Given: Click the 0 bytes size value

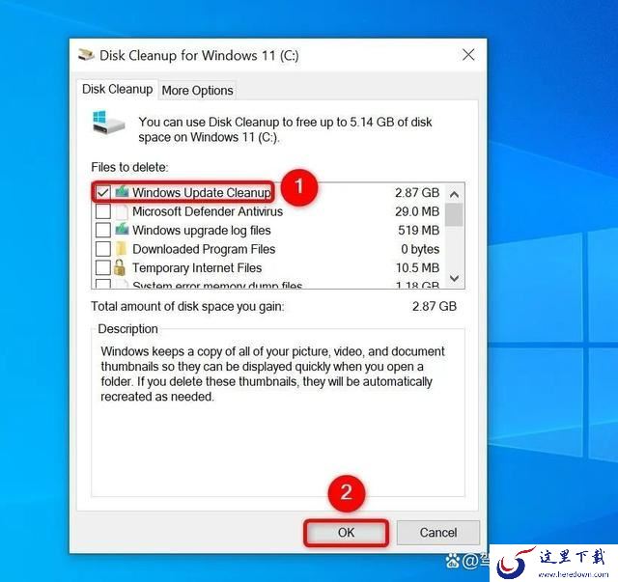Looking at the screenshot, I should pos(420,249).
